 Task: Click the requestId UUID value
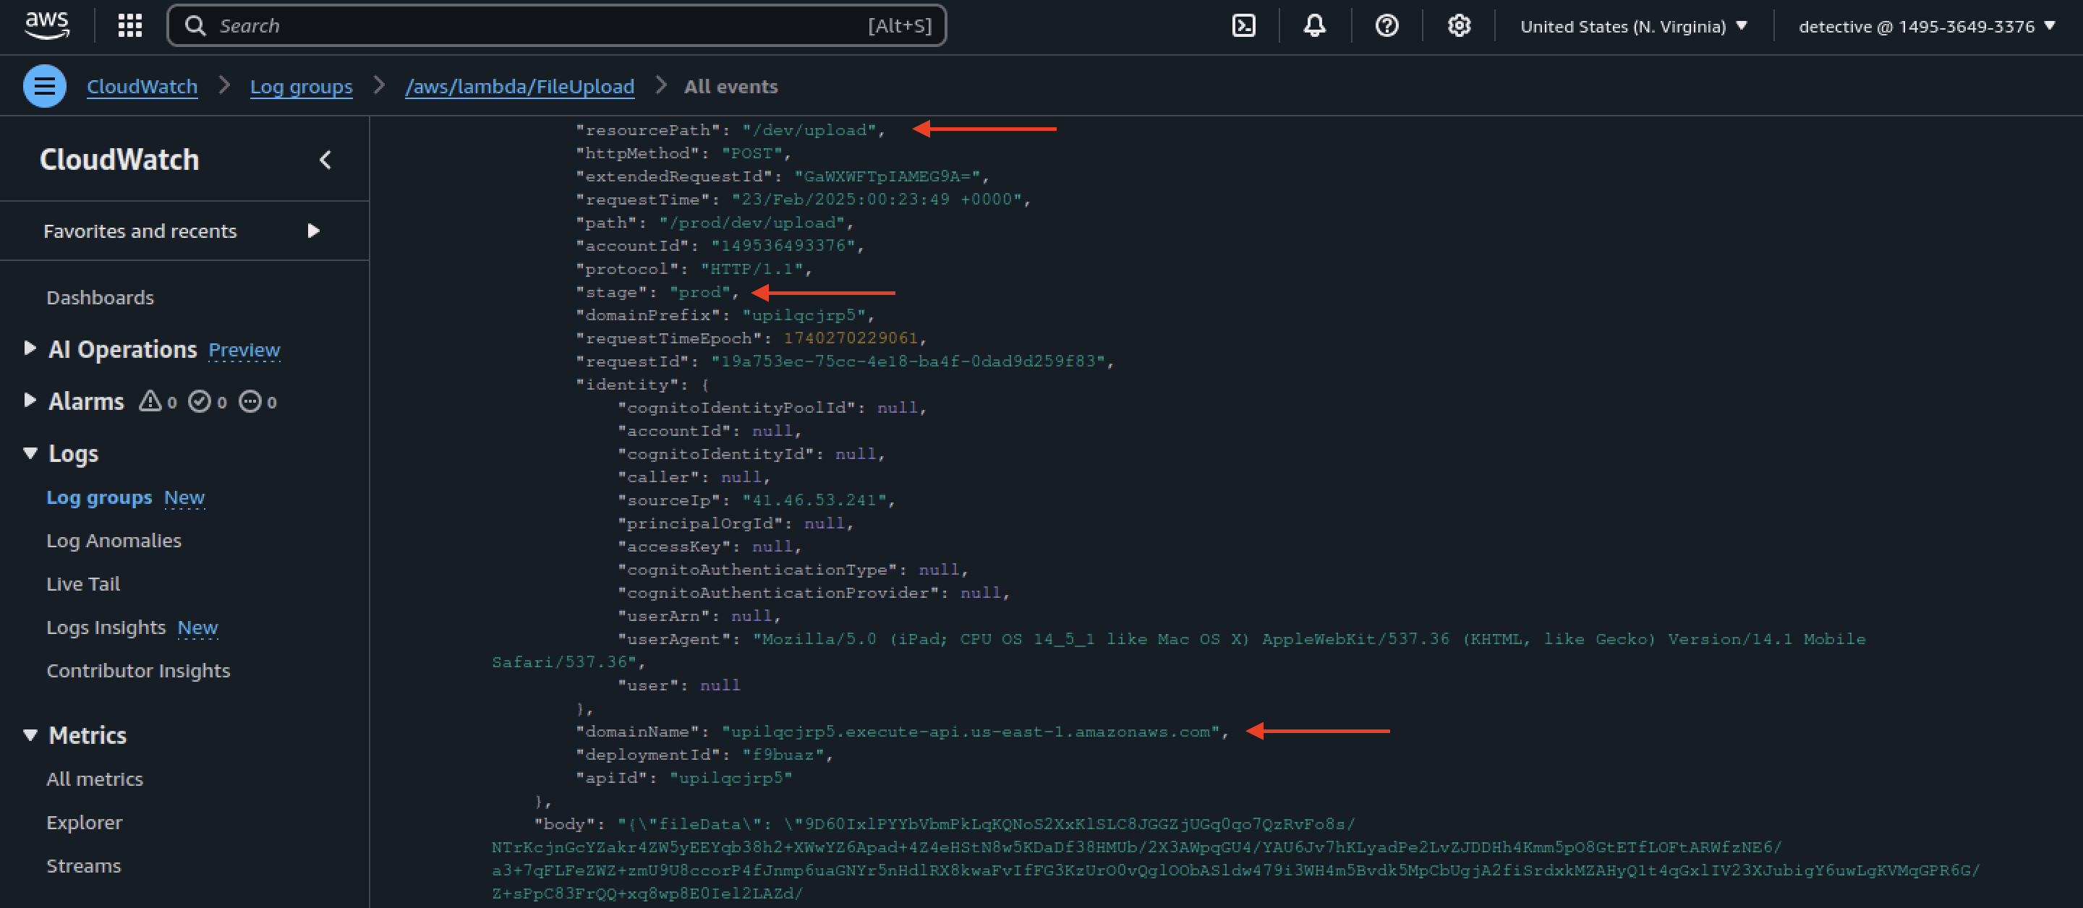[x=908, y=361]
